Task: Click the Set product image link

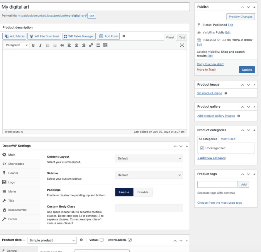Action: point(209,93)
